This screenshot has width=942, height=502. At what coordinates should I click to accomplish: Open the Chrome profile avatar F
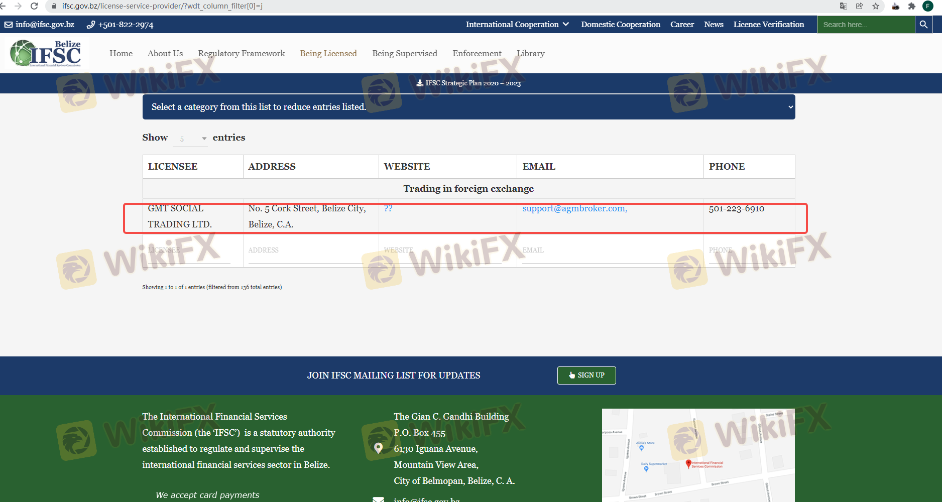(x=928, y=6)
